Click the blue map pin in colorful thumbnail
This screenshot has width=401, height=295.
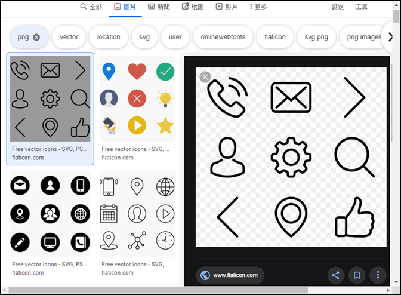pos(109,72)
